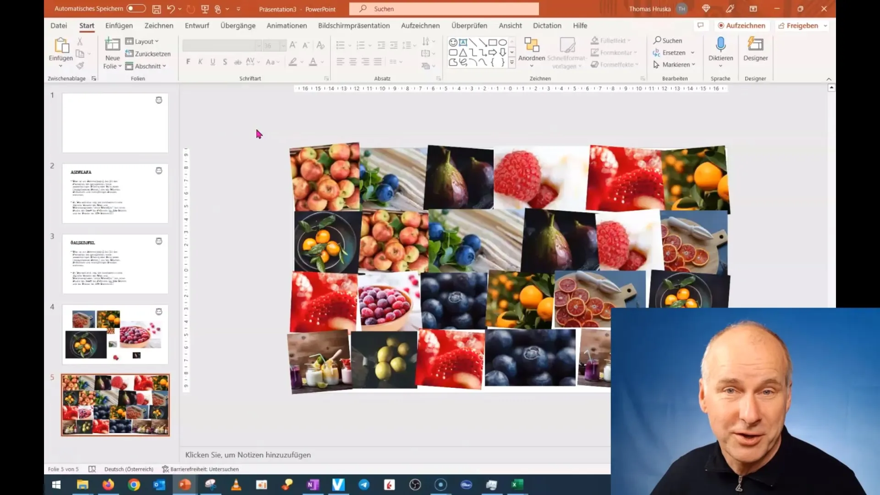The image size is (880, 495).
Task: Click Barrierefreiheit: Untersuchen status
Action: 200,469
